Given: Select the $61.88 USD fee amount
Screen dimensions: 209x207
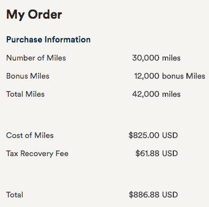Looking at the screenshot, I should click(156, 153).
